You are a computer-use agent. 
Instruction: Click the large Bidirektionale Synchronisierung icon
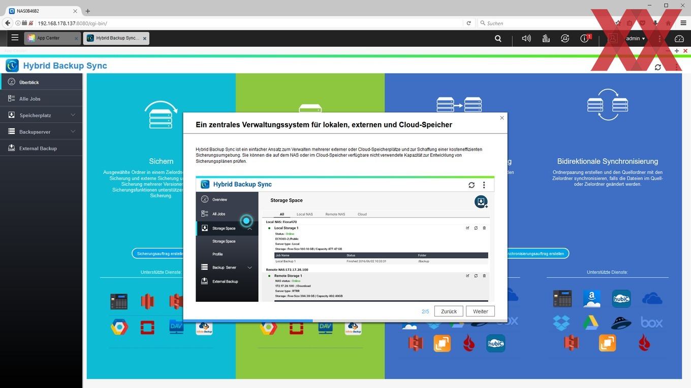coord(607,104)
